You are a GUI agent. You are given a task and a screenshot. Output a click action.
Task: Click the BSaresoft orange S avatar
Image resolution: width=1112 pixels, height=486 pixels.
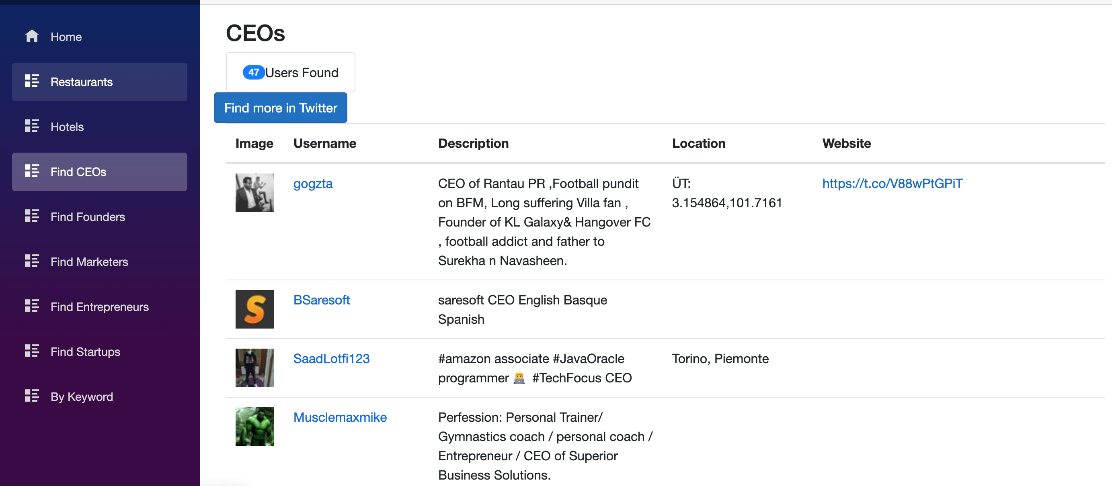pos(254,309)
